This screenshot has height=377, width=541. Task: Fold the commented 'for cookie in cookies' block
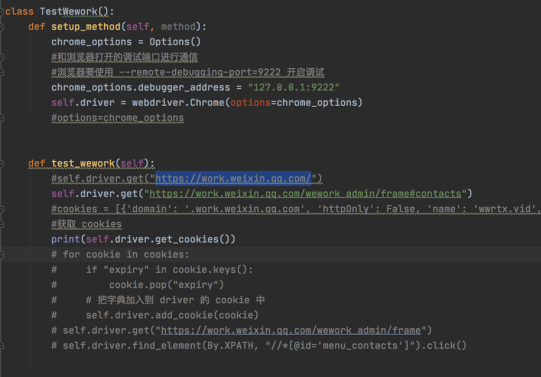click(2, 254)
